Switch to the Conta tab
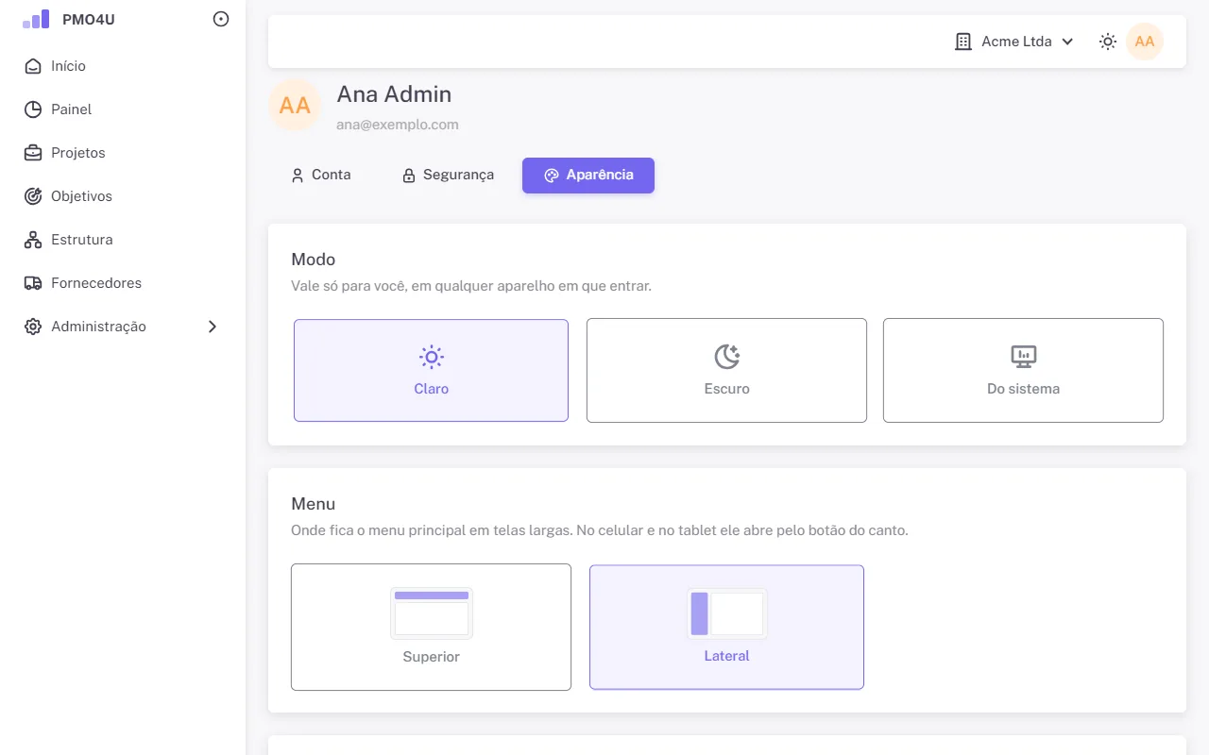The width and height of the screenshot is (1209, 755). (x=321, y=176)
